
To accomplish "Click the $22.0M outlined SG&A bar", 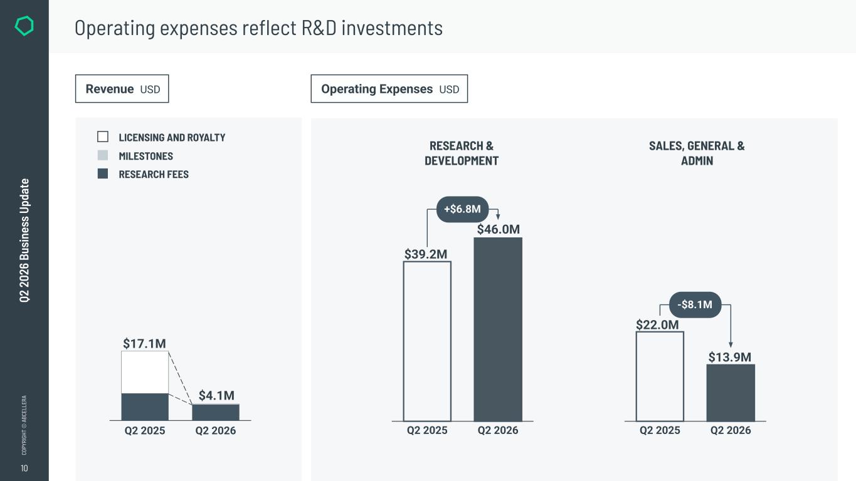I will (x=660, y=376).
